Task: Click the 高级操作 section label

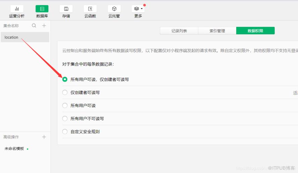Action: coord(11,137)
